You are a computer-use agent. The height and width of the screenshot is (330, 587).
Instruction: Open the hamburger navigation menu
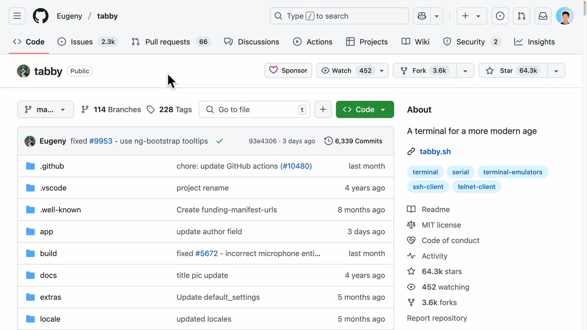(x=17, y=16)
